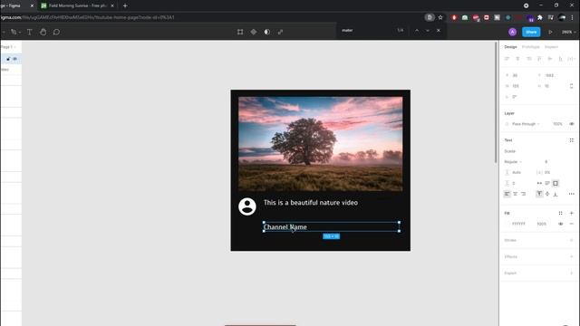580x326 pixels.
Task: Toggle constrain proportions lock
Action: 572,86
